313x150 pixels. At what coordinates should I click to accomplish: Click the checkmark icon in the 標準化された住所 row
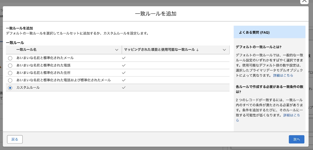[124, 73]
